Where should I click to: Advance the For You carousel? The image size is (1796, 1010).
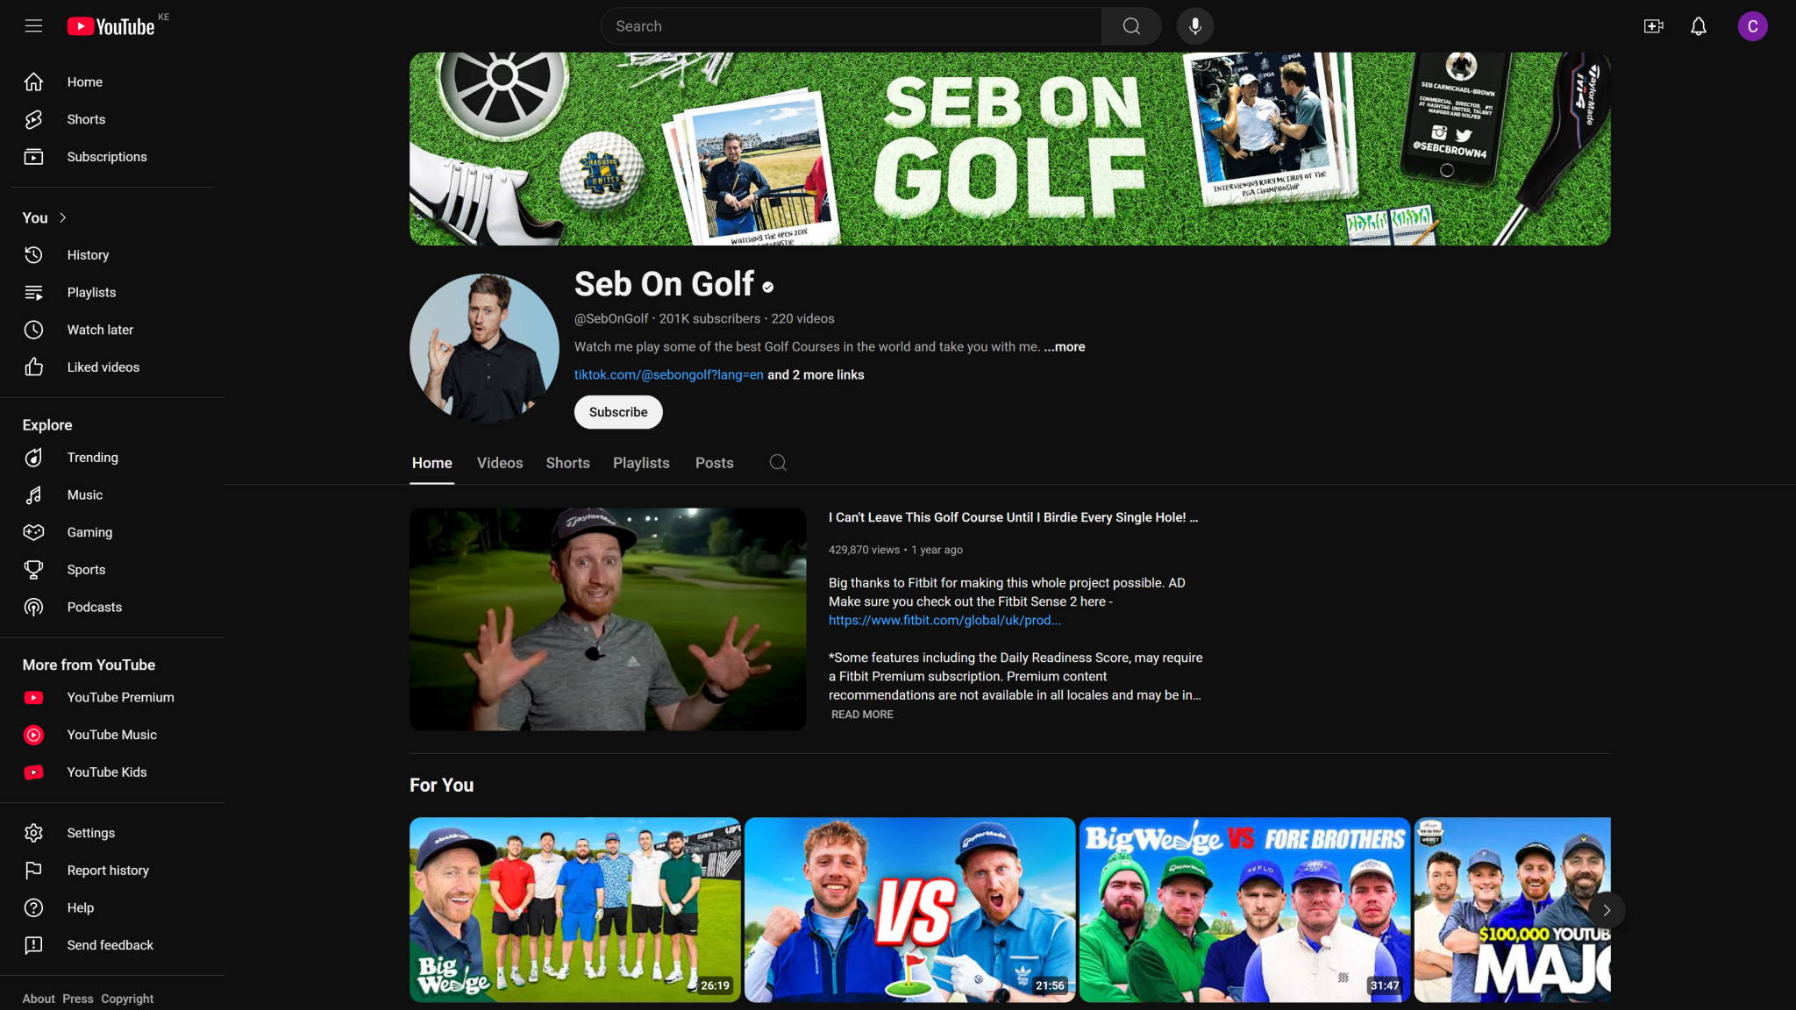(x=1607, y=910)
